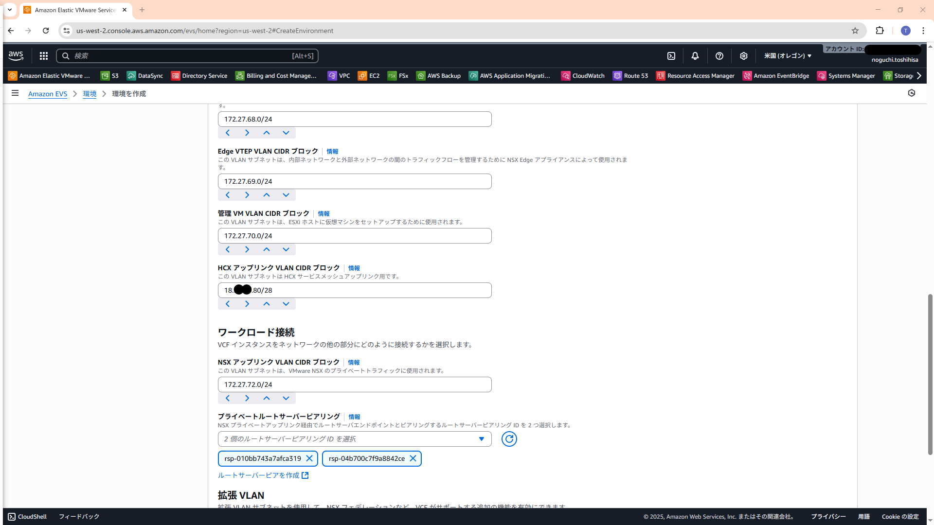Click the 情報 link beside HCX uplink VLAN
Image resolution: width=934 pixels, height=525 pixels.
tap(354, 268)
